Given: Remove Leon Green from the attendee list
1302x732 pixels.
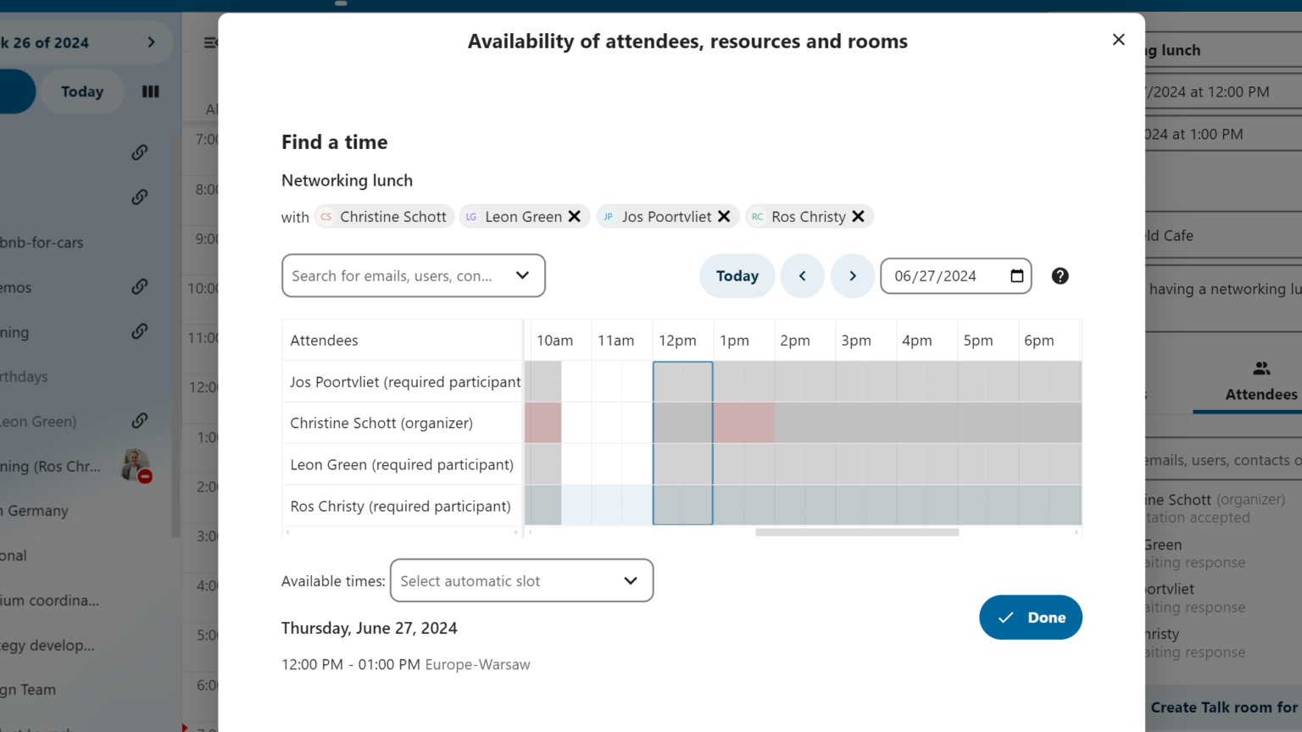Looking at the screenshot, I should 576,216.
